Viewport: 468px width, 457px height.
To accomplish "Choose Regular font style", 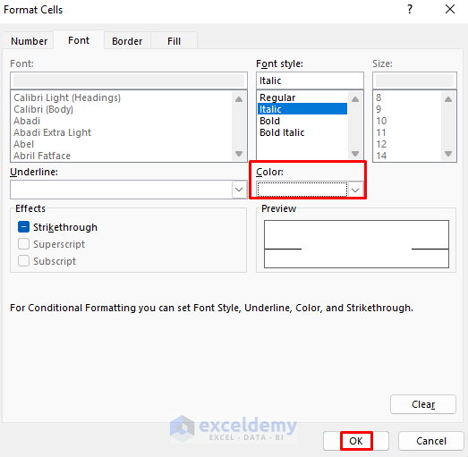I will [277, 97].
